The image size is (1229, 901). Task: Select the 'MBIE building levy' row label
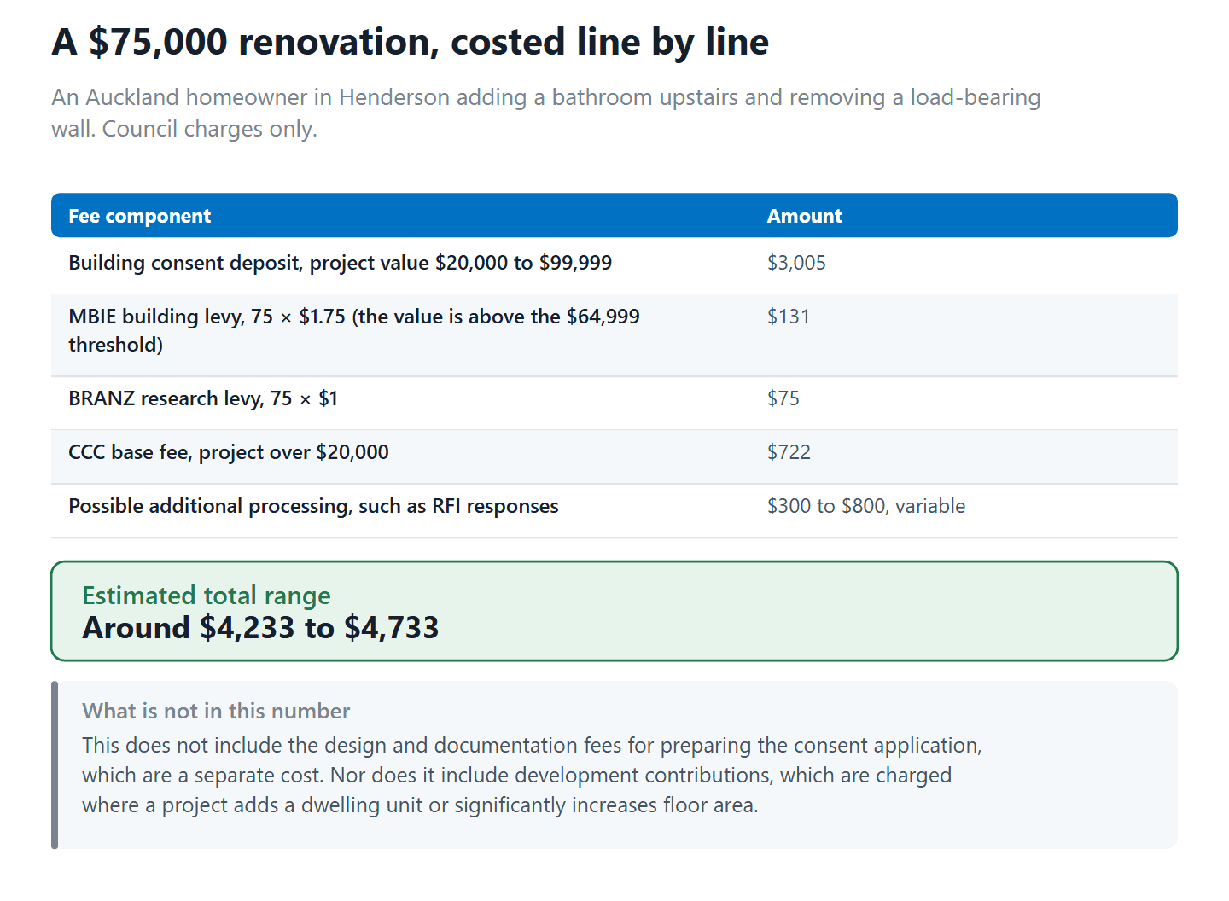pyautogui.click(x=354, y=330)
